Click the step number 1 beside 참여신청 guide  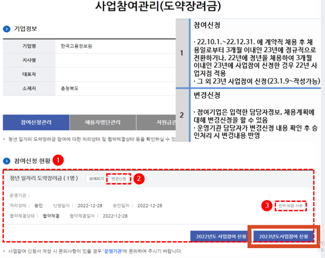182,53
